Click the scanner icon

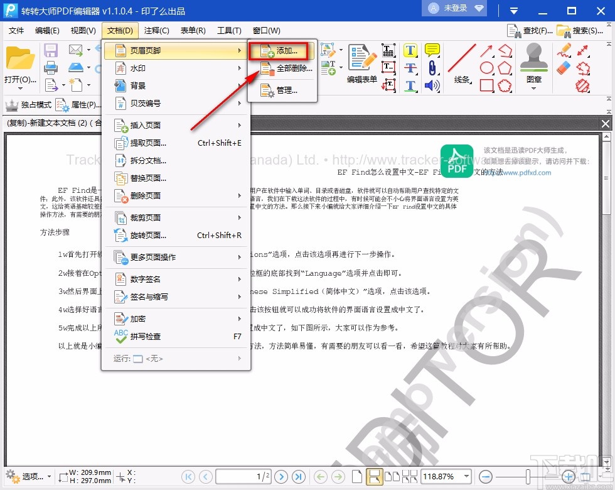coord(76,68)
